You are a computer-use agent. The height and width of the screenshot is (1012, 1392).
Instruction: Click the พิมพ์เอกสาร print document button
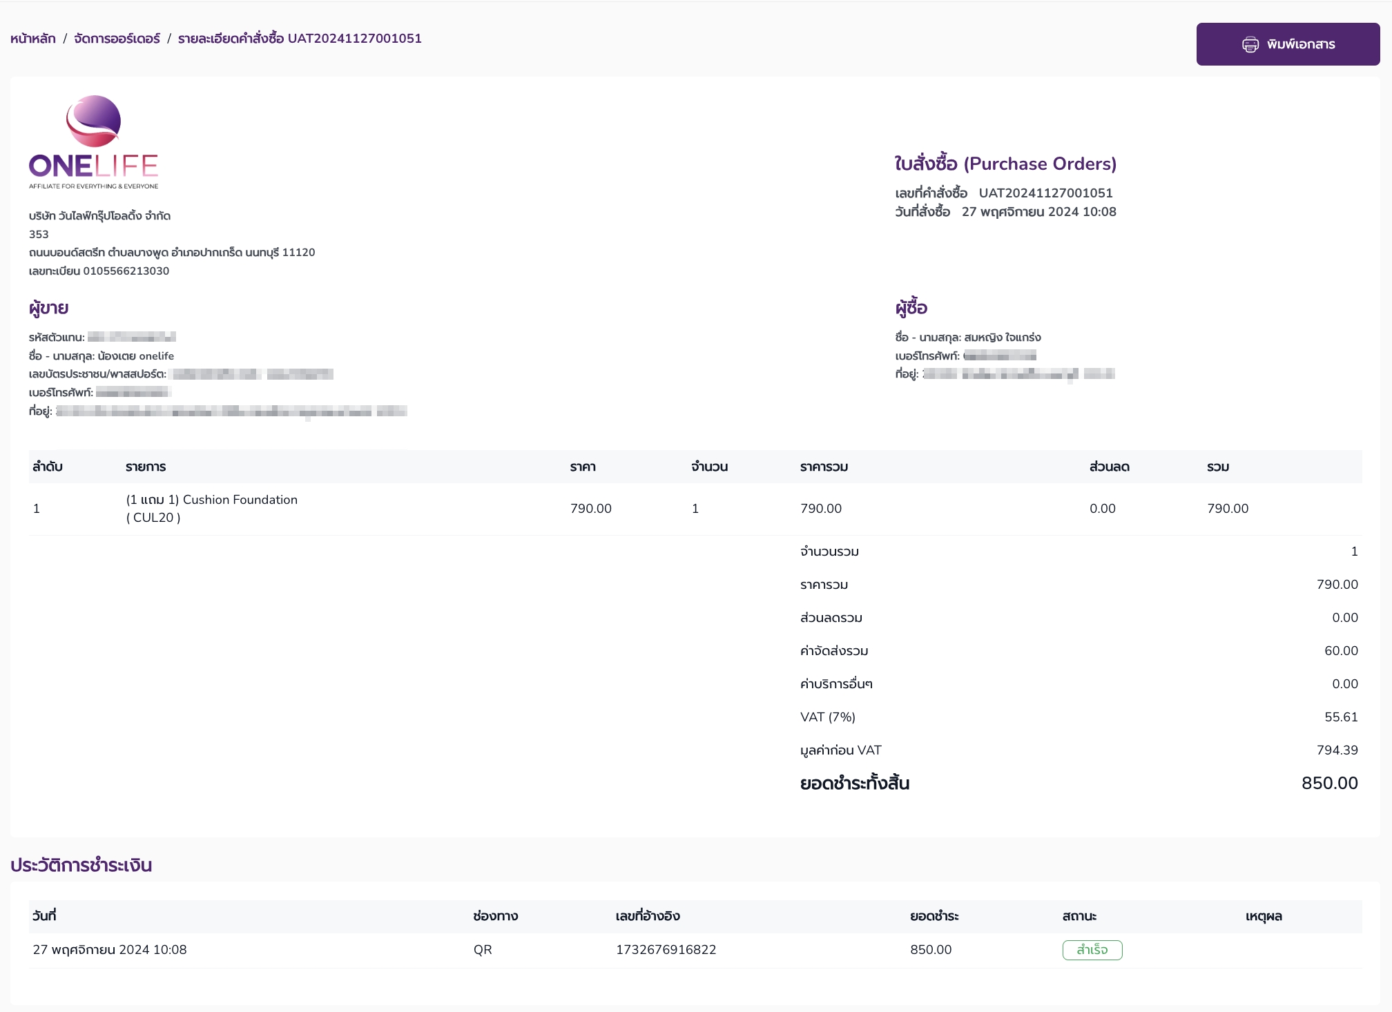[x=1287, y=44]
